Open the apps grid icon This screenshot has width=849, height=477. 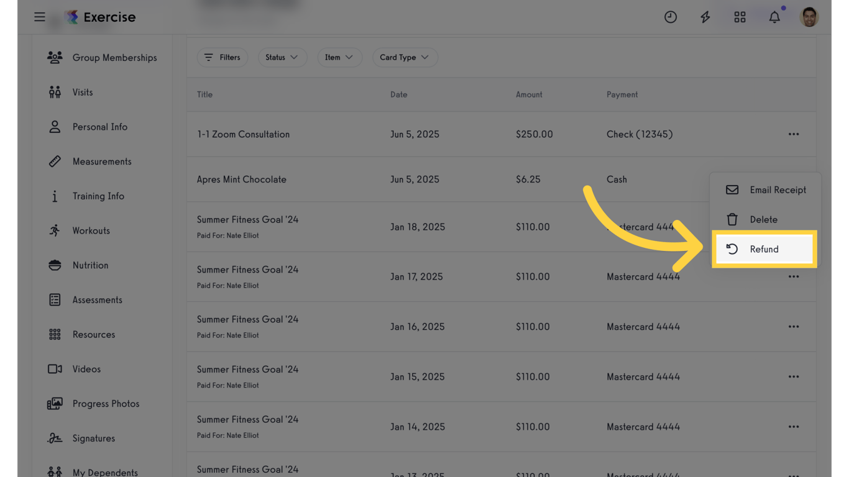pyautogui.click(x=740, y=17)
